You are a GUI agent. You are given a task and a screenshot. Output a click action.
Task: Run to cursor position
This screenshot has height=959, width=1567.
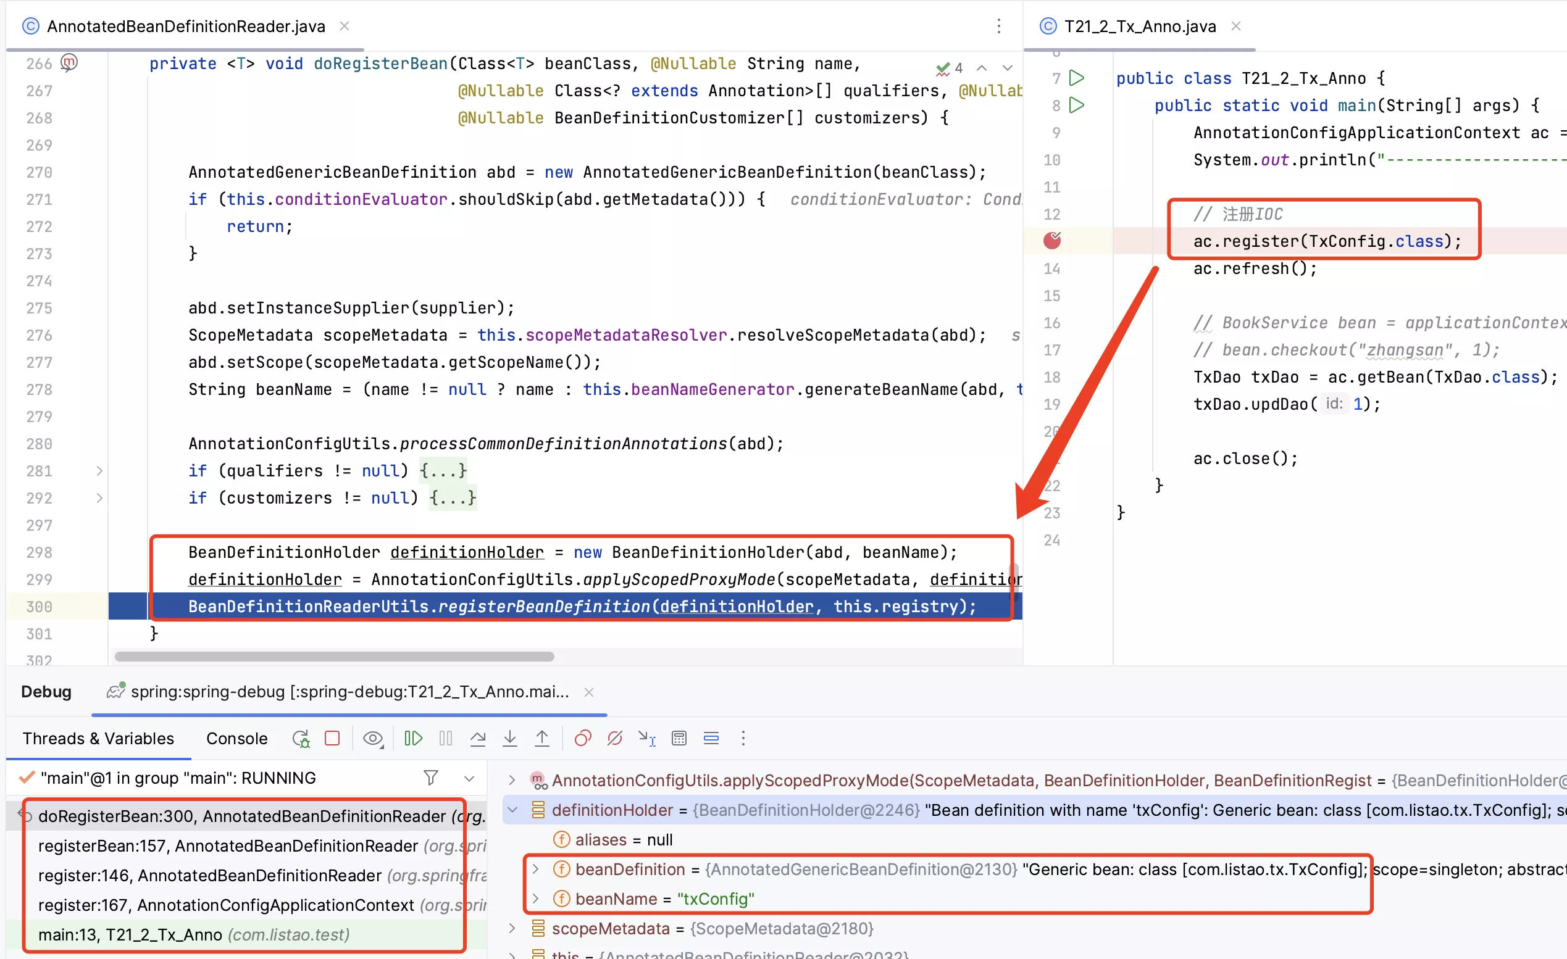click(x=647, y=738)
